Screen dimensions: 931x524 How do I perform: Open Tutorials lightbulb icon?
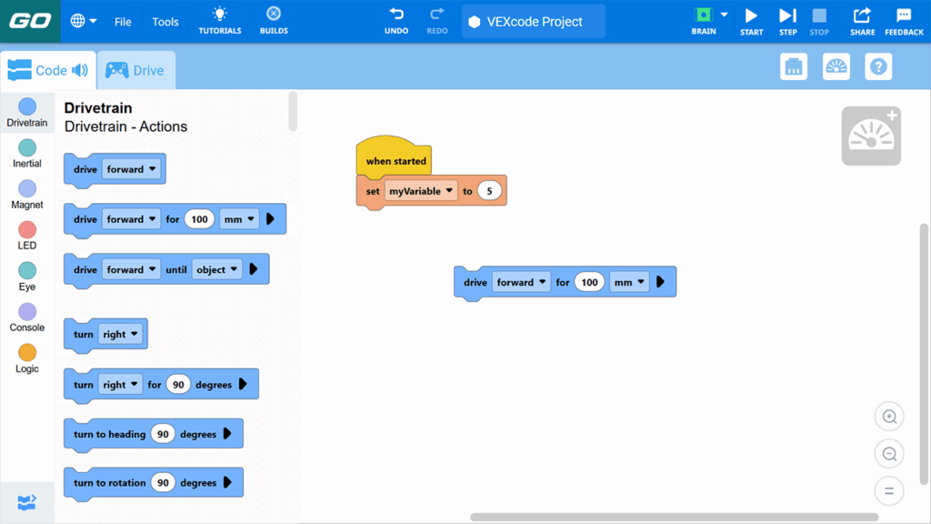pyautogui.click(x=220, y=21)
